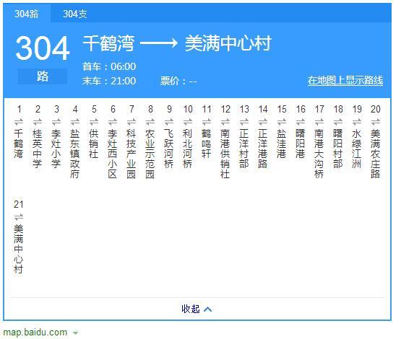
Task: Click the transfer arrows icon under stop 19
Action: click(x=357, y=122)
